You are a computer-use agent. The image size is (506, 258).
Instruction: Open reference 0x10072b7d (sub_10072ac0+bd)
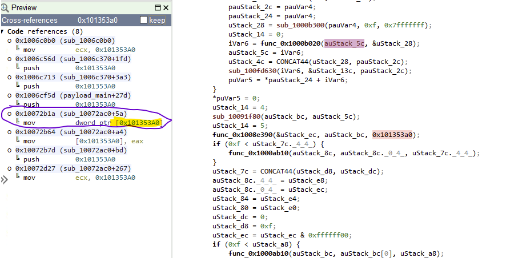[71, 150]
